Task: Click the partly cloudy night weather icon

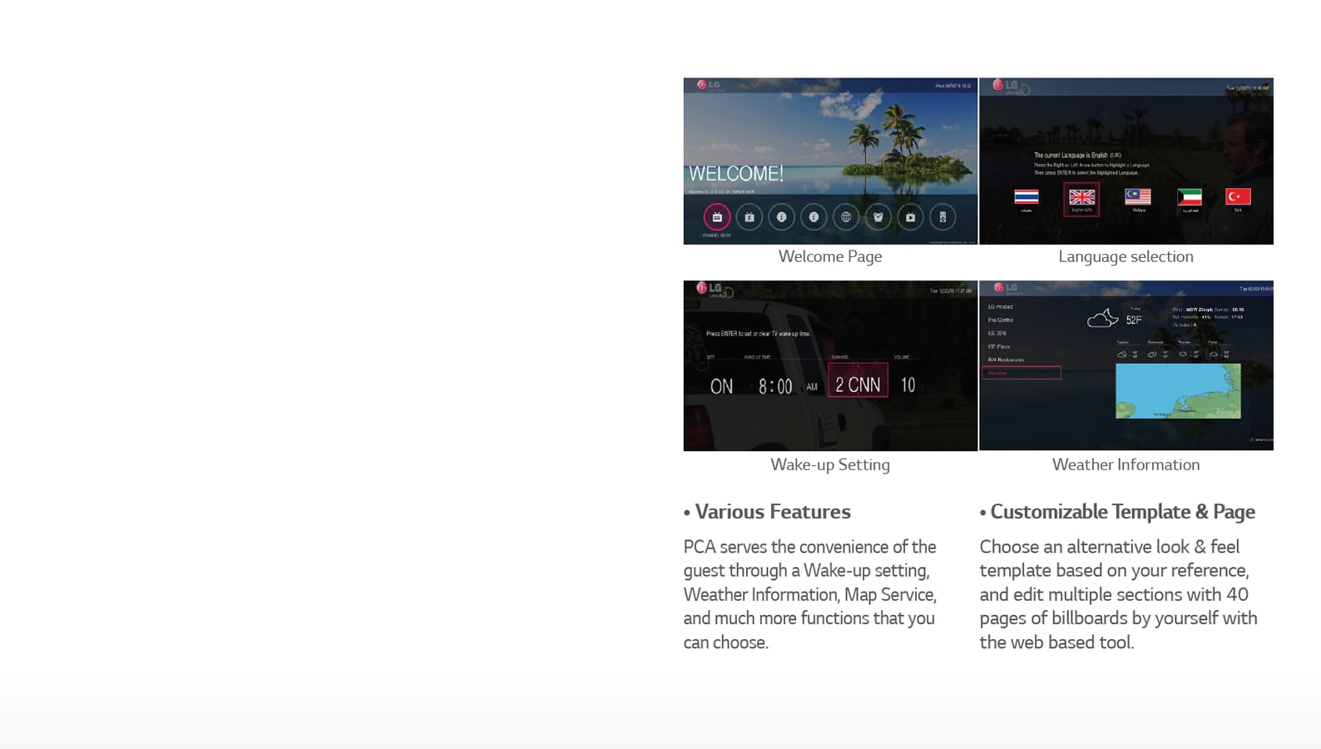Action: click(1102, 319)
